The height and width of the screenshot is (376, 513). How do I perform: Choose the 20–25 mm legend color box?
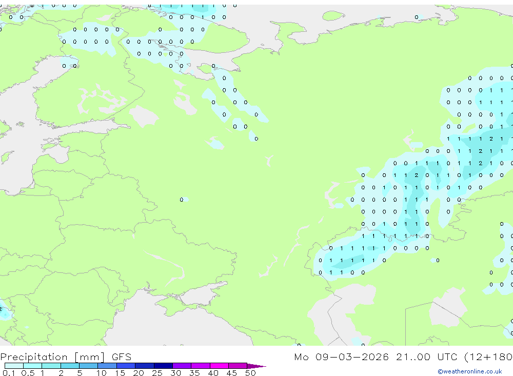point(144,366)
